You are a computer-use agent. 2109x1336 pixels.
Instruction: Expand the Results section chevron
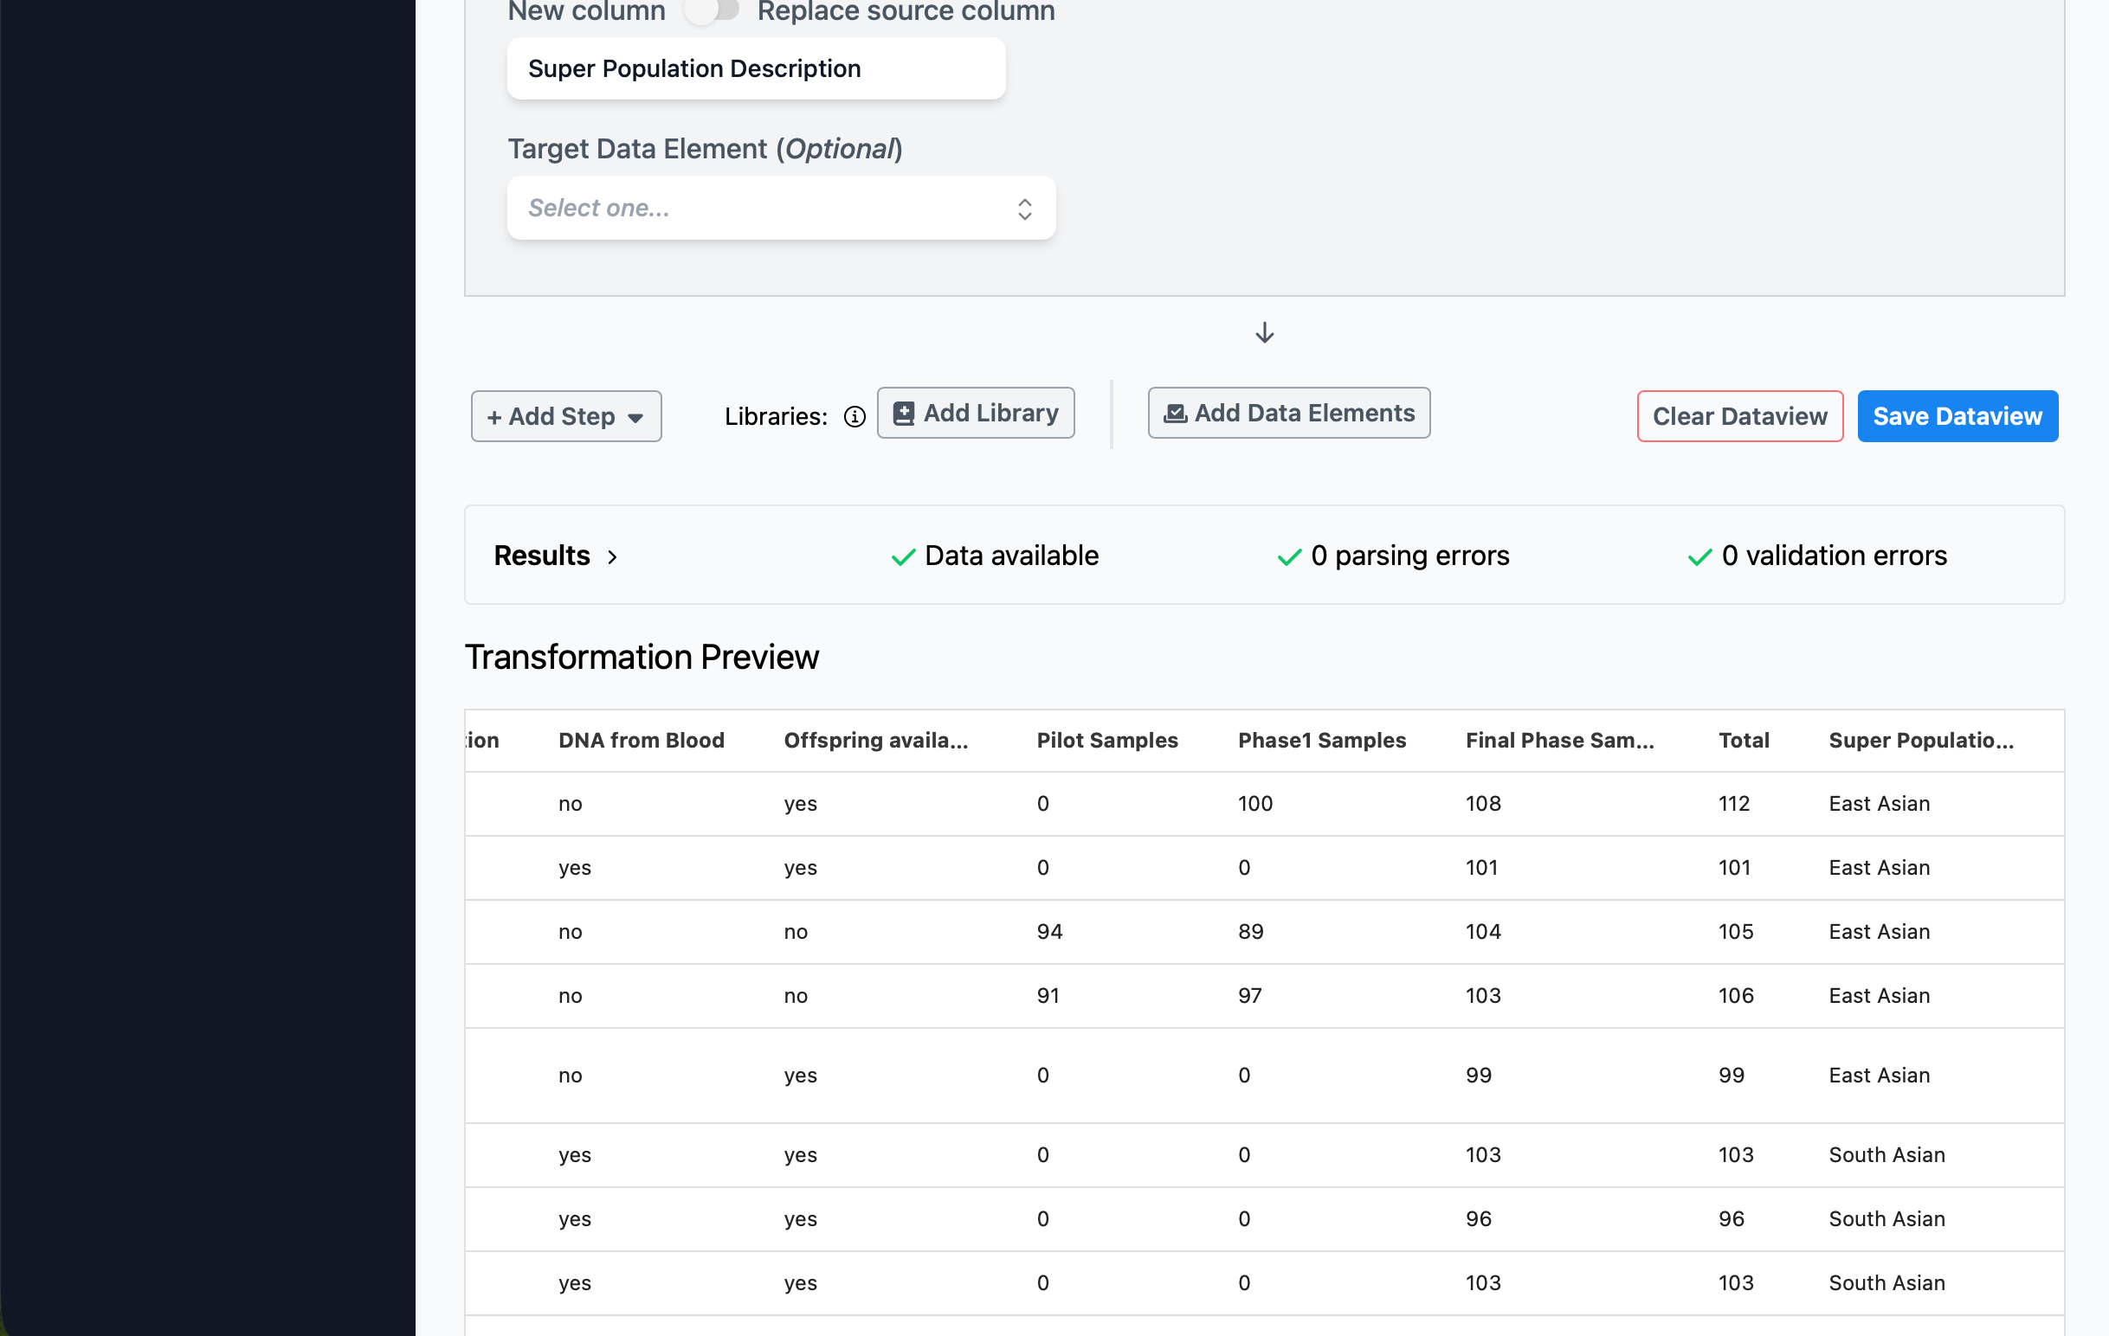pos(612,557)
